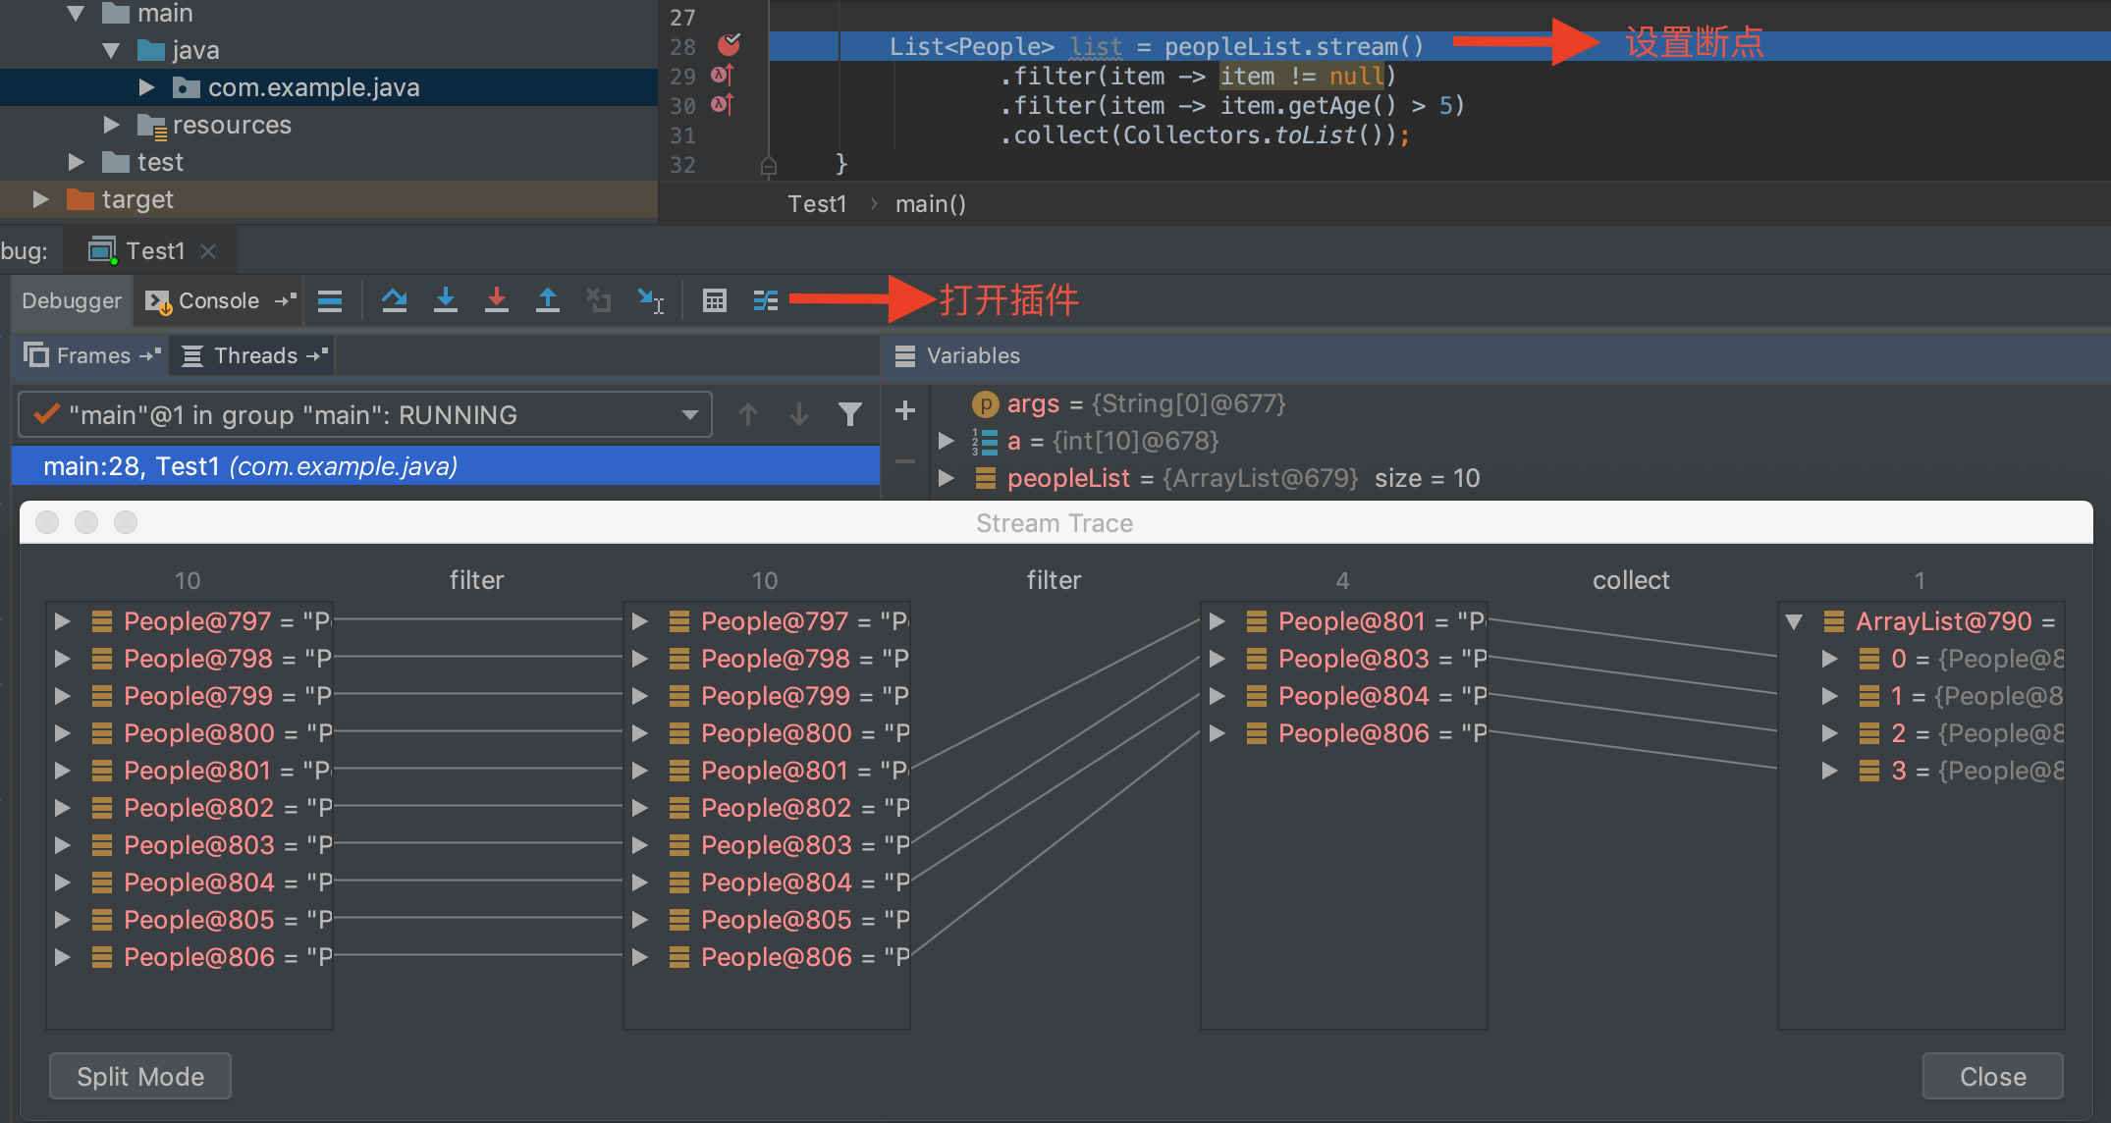Click the Step Over icon
The width and height of the screenshot is (2111, 1123).
click(395, 300)
